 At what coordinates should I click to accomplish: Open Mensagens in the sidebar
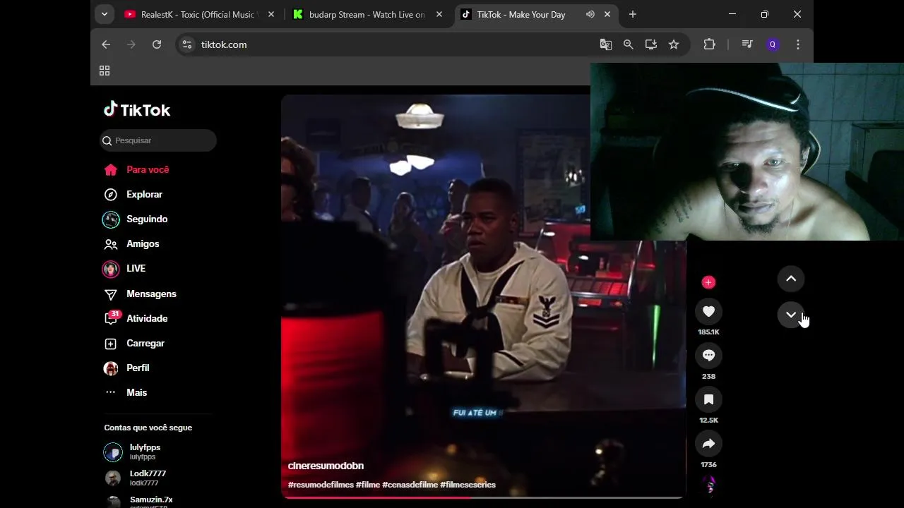tap(140, 294)
